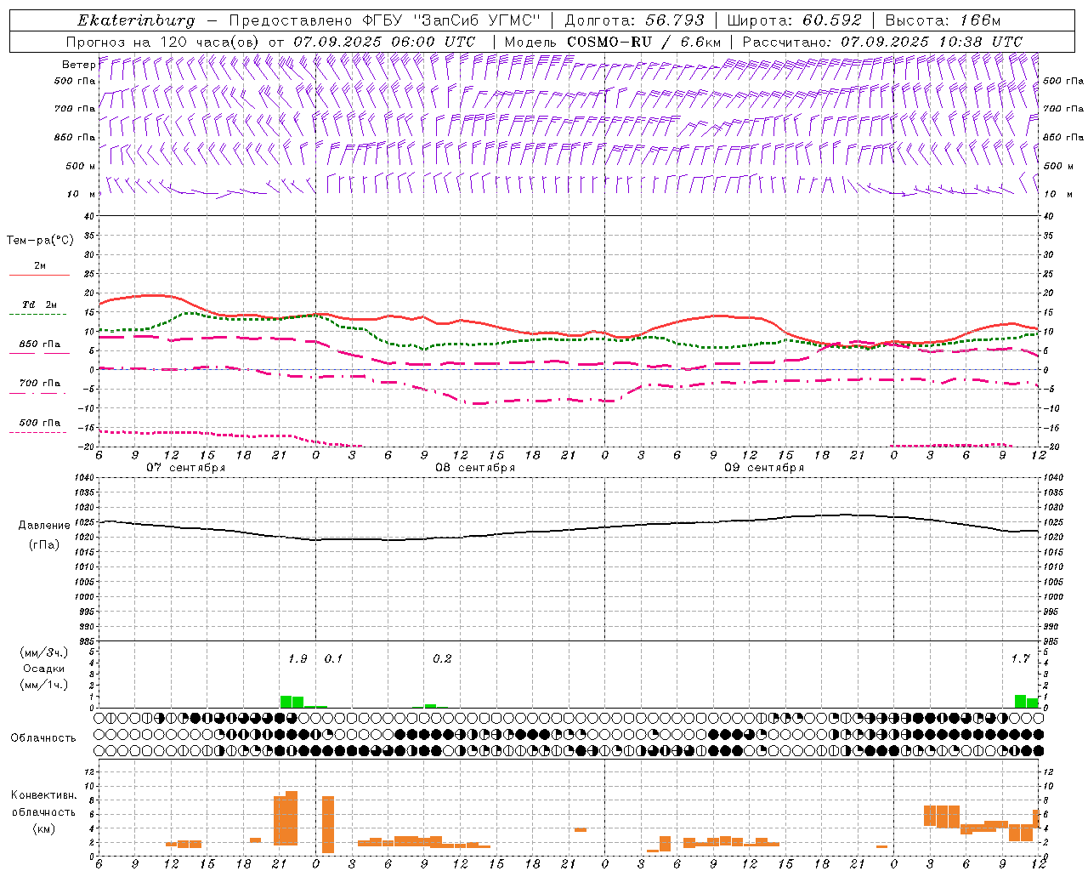
Task: Click the Широта: 60.592 value
Action: point(794,20)
